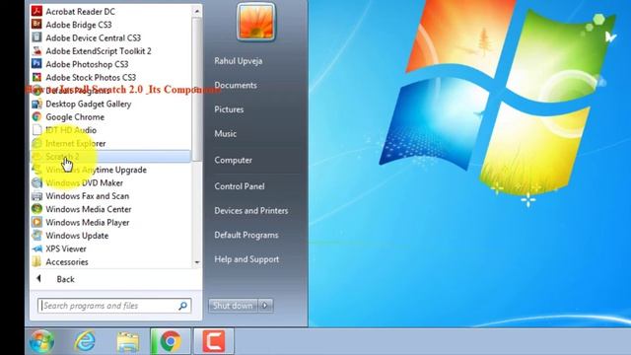
Task: Open Computer from the Start menu
Action: tap(234, 160)
